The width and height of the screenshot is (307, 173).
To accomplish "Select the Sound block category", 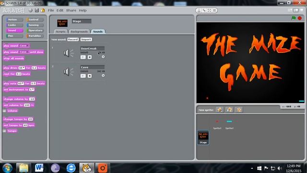I will (14, 31).
